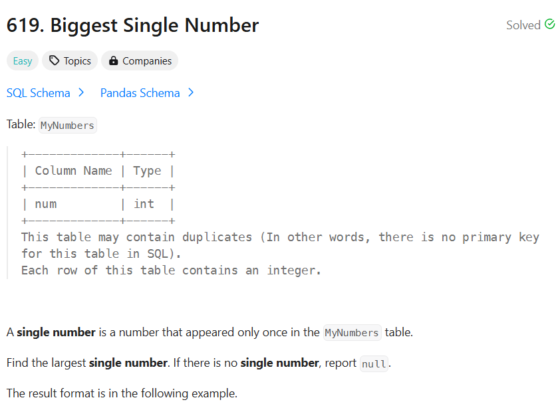Click the int type cell in the schema
The image size is (558, 404).
(144, 204)
